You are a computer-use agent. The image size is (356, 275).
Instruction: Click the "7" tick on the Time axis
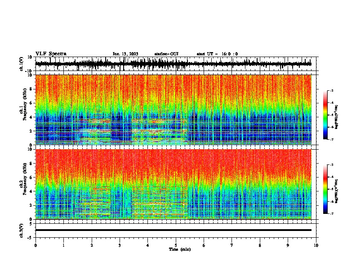[x=232, y=245]
